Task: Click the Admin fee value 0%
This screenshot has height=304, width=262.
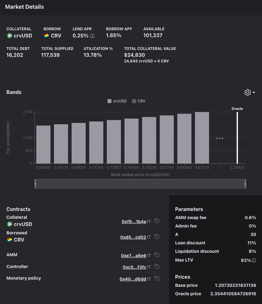Action: [253, 226]
